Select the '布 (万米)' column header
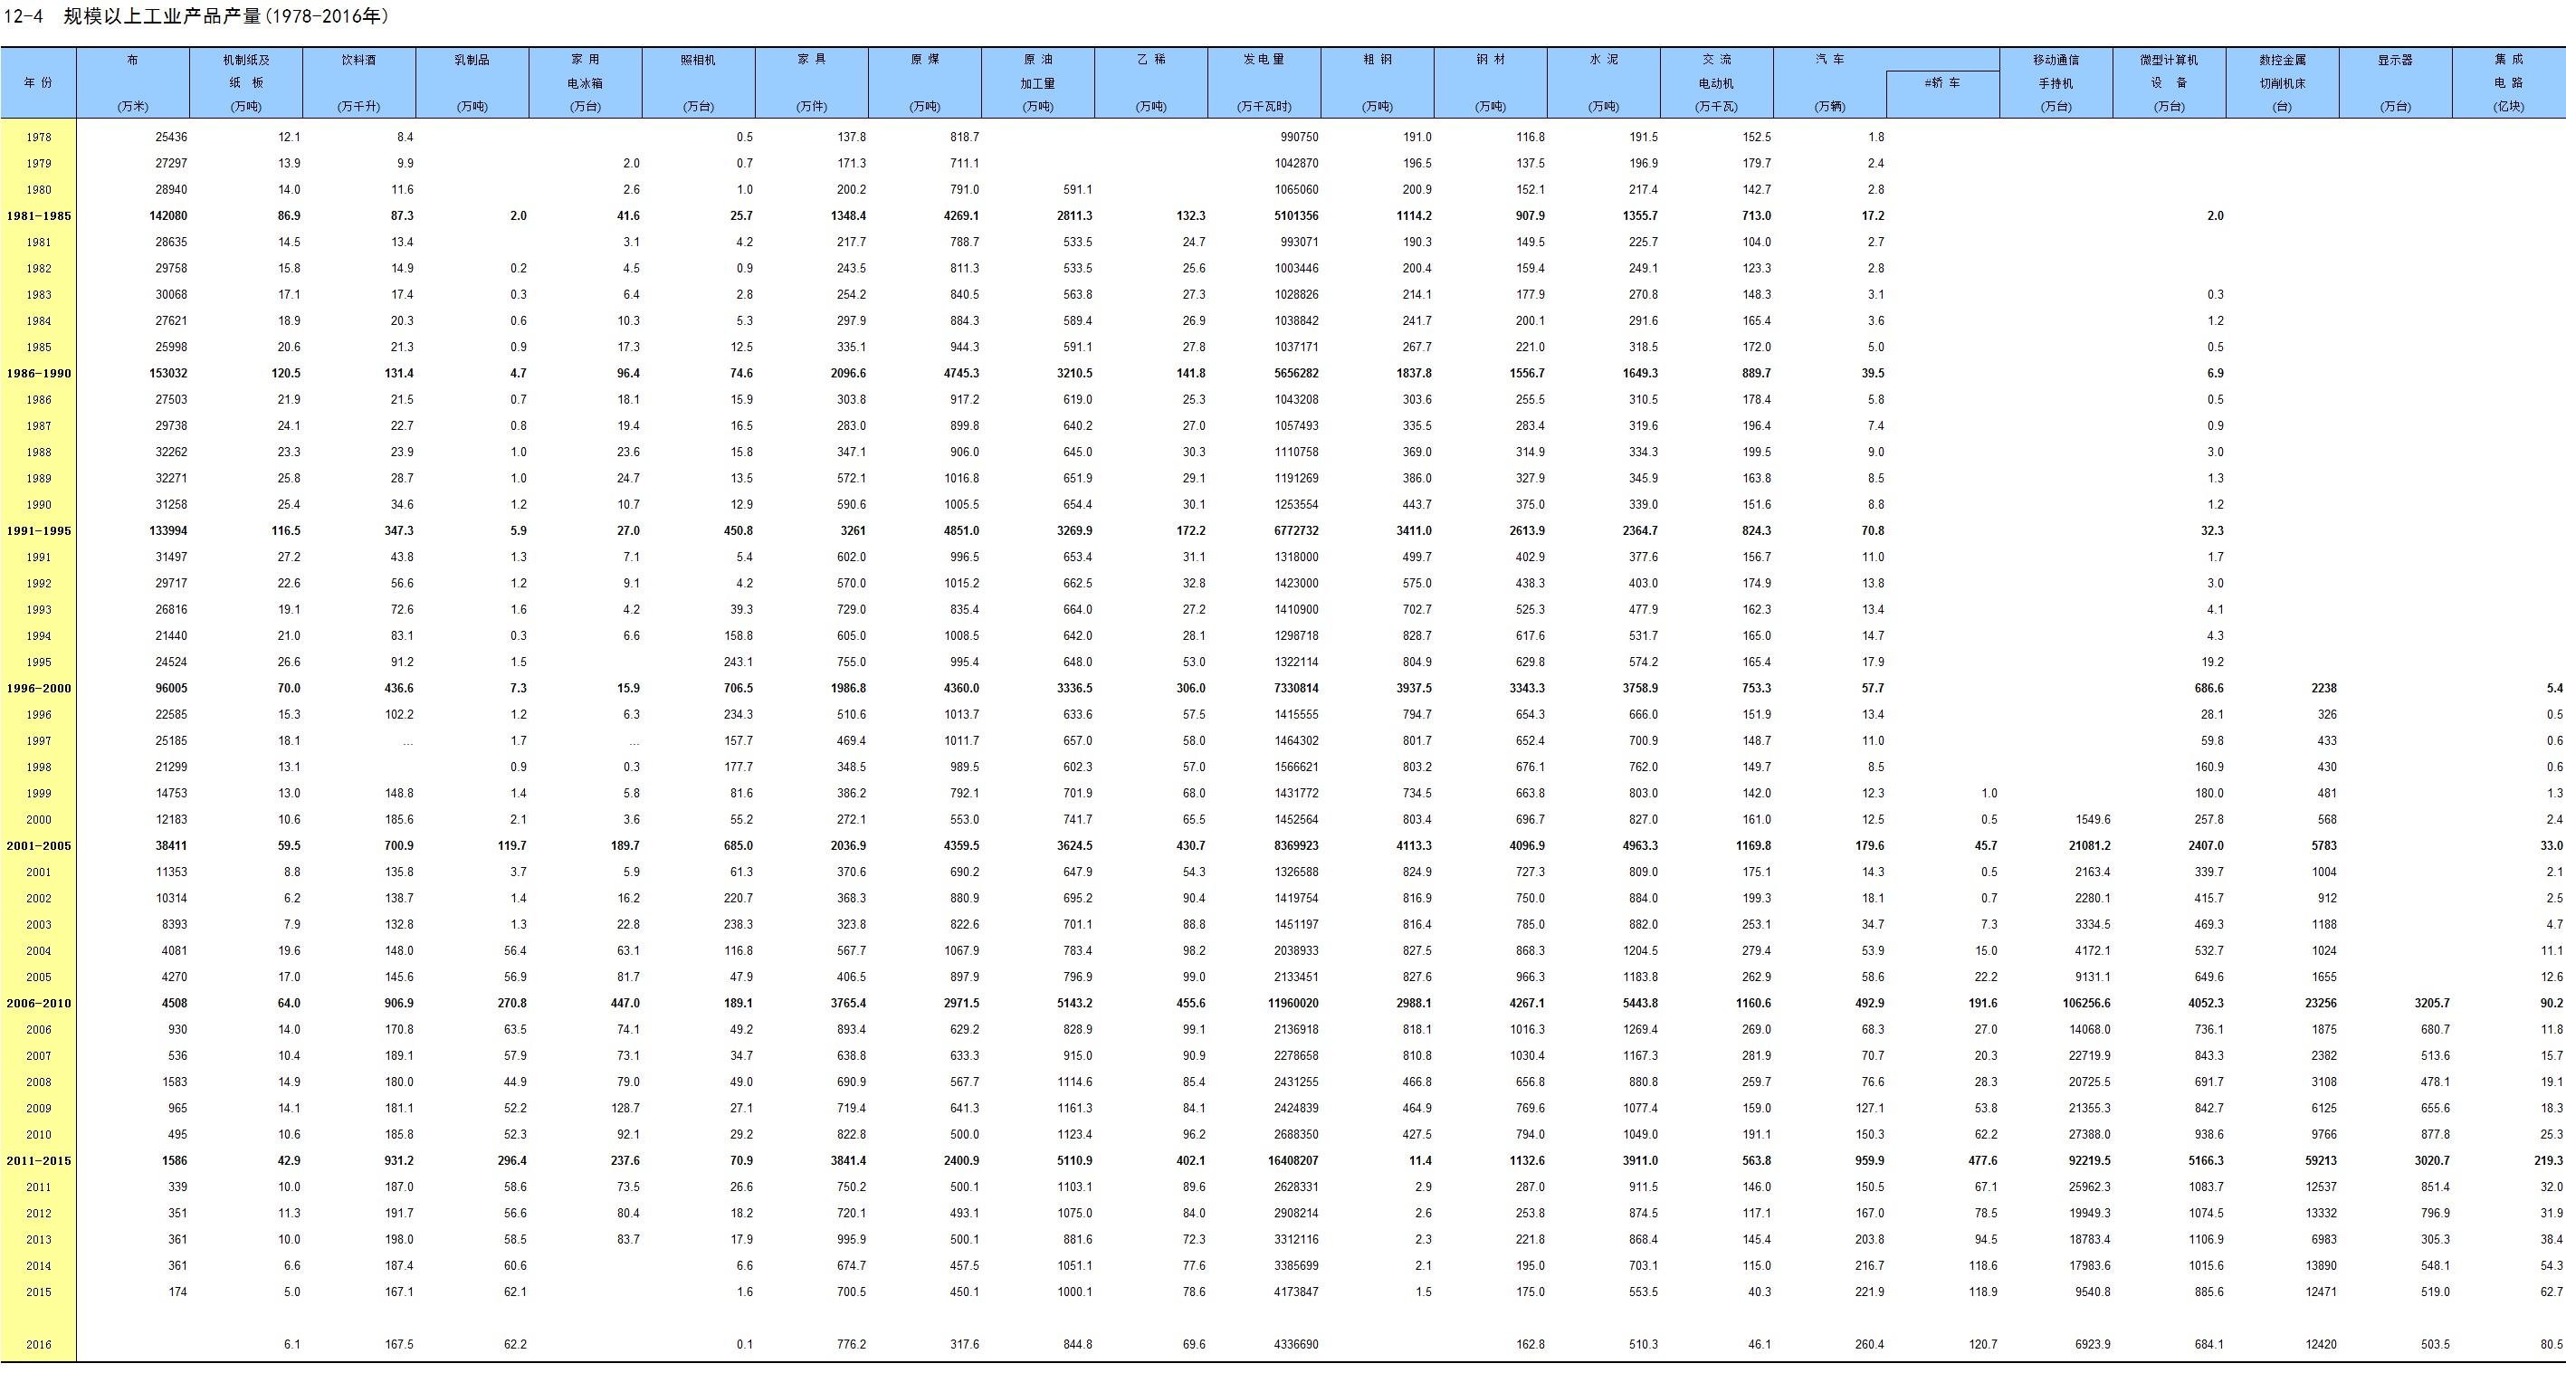 132,82
